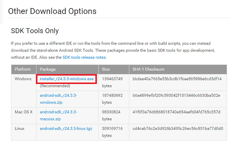232x145 pixels.
Task: Select checksum starting with cd4cab76c2e3
Action: click(x=178, y=129)
